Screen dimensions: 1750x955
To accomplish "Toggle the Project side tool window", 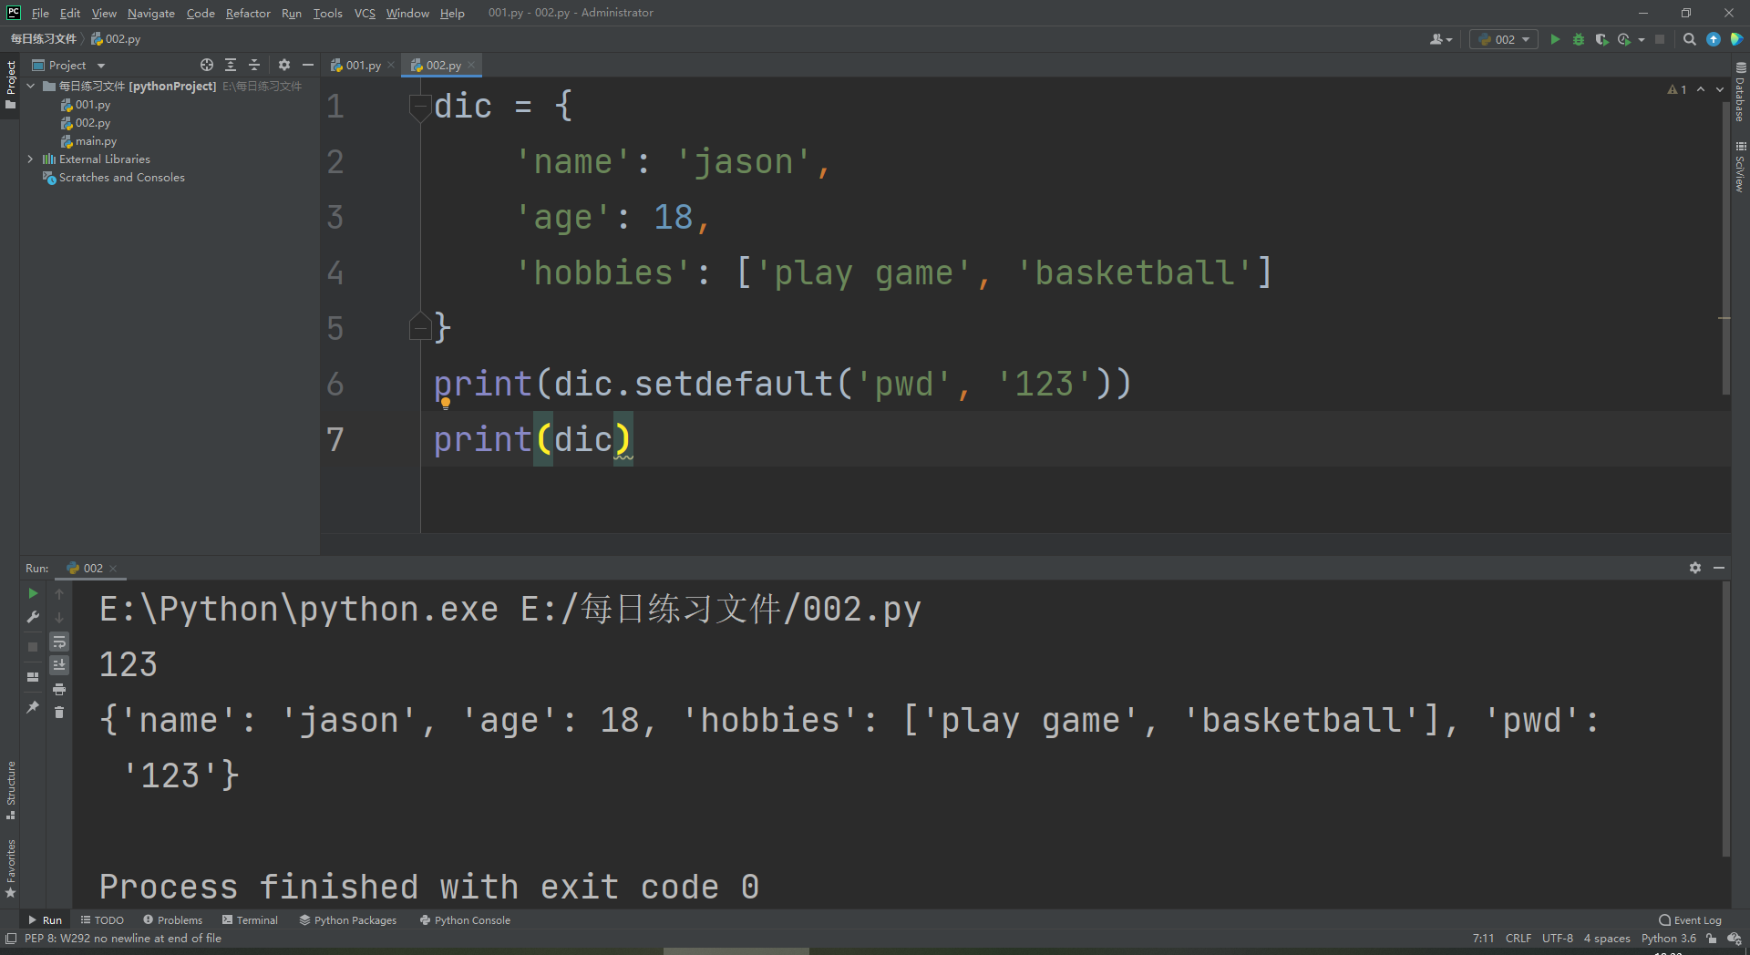I will (x=10, y=85).
